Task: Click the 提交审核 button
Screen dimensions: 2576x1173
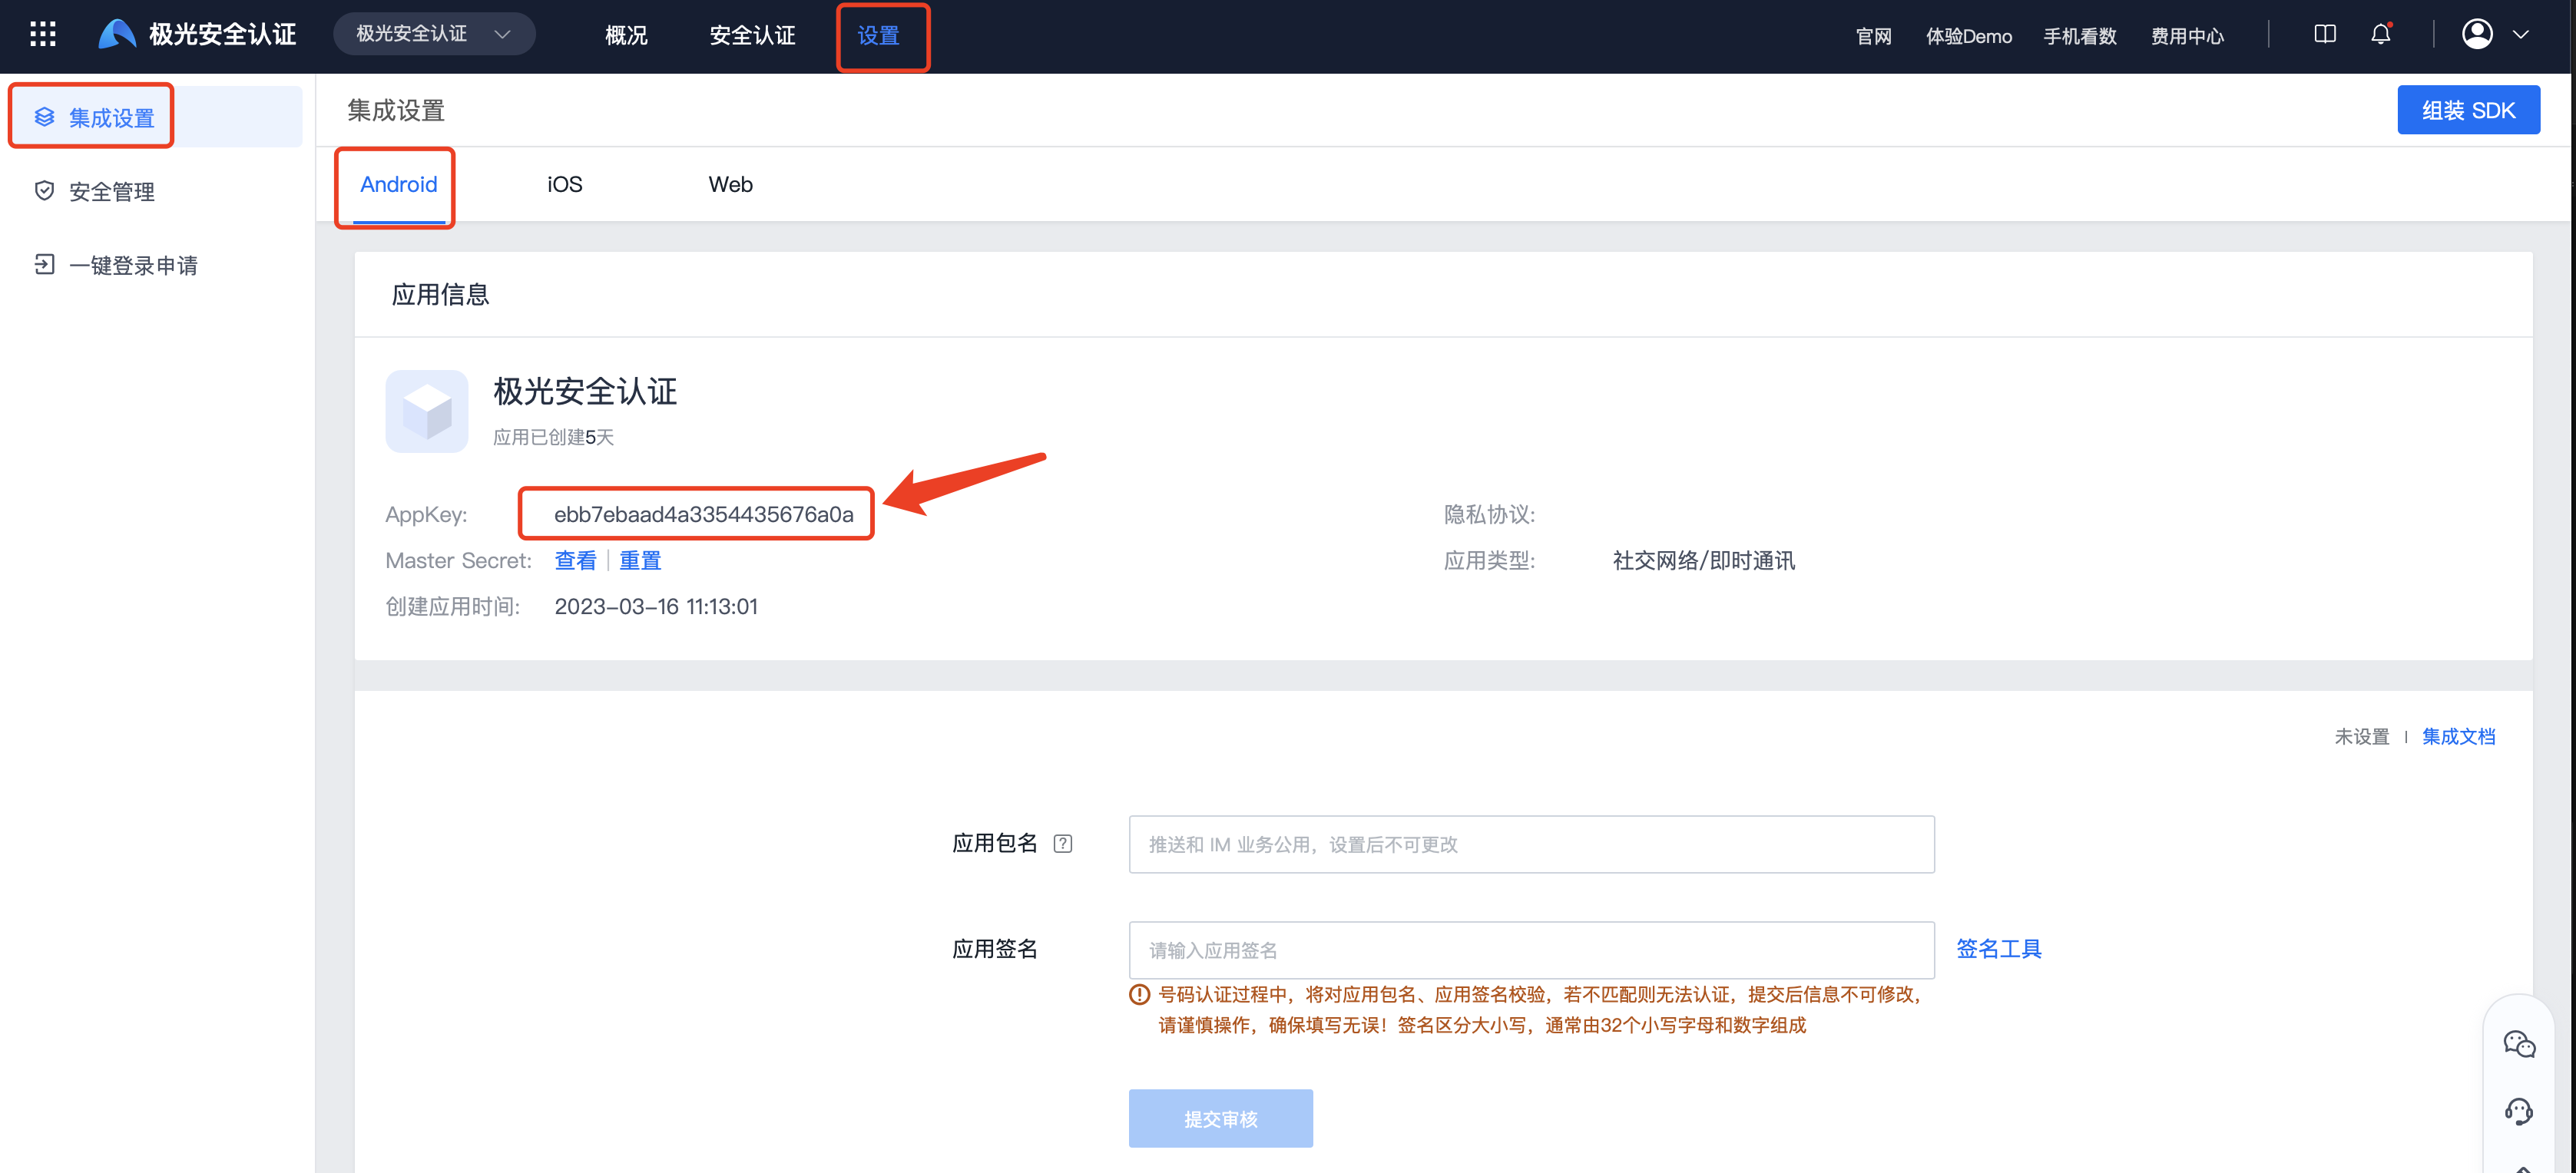Action: (1220, 1118)
